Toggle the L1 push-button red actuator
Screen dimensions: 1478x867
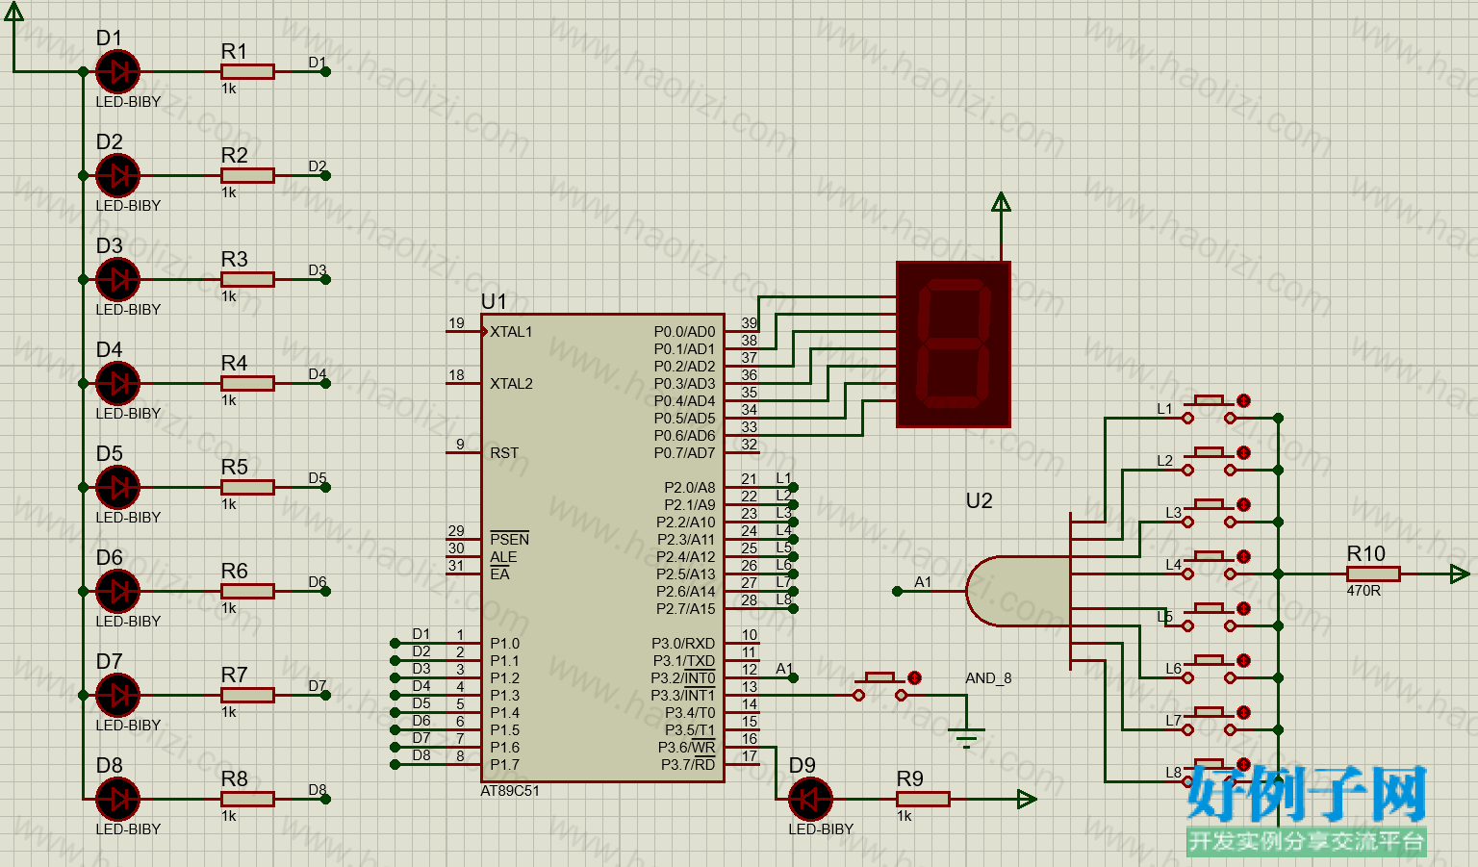point(1243,400)
